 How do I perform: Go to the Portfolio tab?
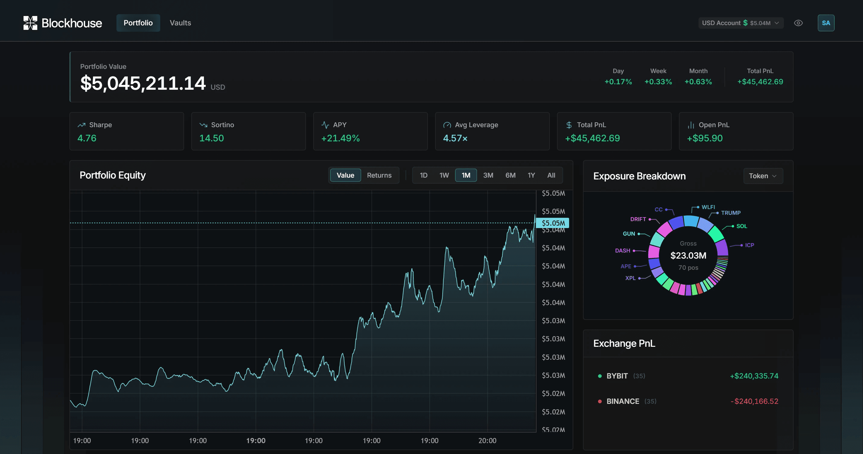click(x=138, y=23)
